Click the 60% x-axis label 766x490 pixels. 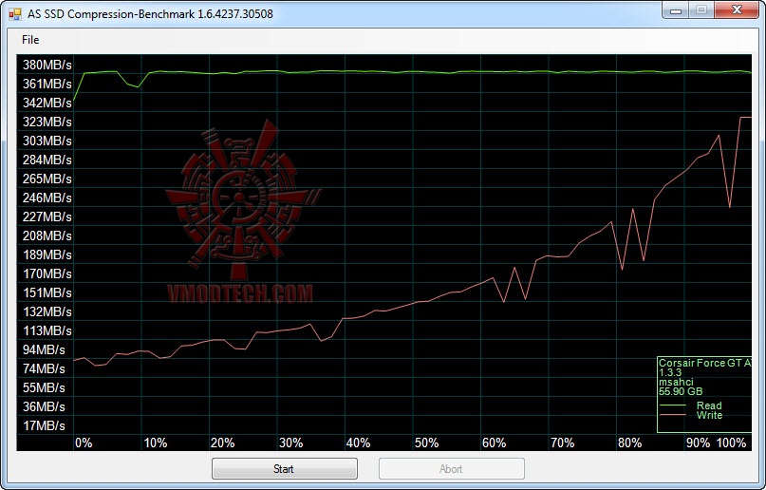coord(495,443)
